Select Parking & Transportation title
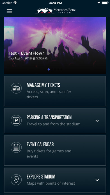The height and width of the screenshot is (195, 110). [x=49, y=117]
